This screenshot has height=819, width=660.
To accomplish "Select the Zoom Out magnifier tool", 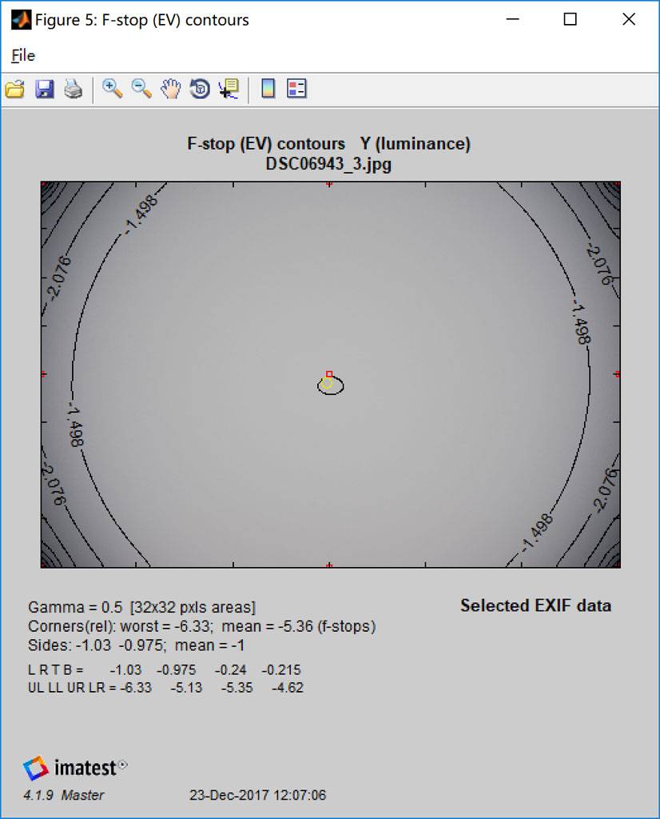I will click(x=141, y=89).
